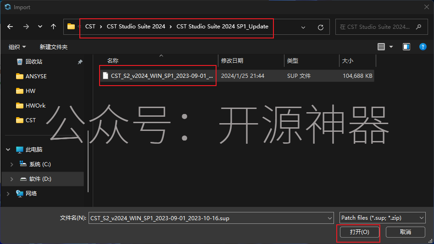
Task: Select CST Studio Suite 2024 breadcrumb
Action: click(136, 27)
